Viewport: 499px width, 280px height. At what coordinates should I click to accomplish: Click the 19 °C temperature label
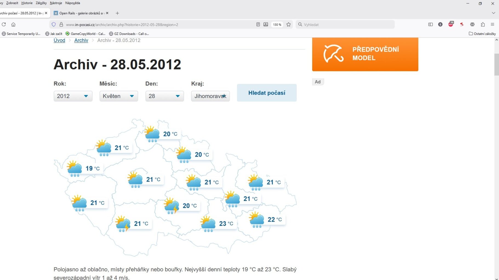point(93,168)
